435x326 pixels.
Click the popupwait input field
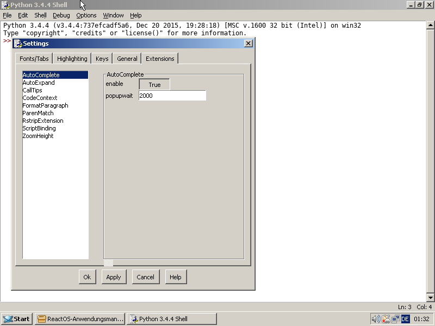(172, 96)
